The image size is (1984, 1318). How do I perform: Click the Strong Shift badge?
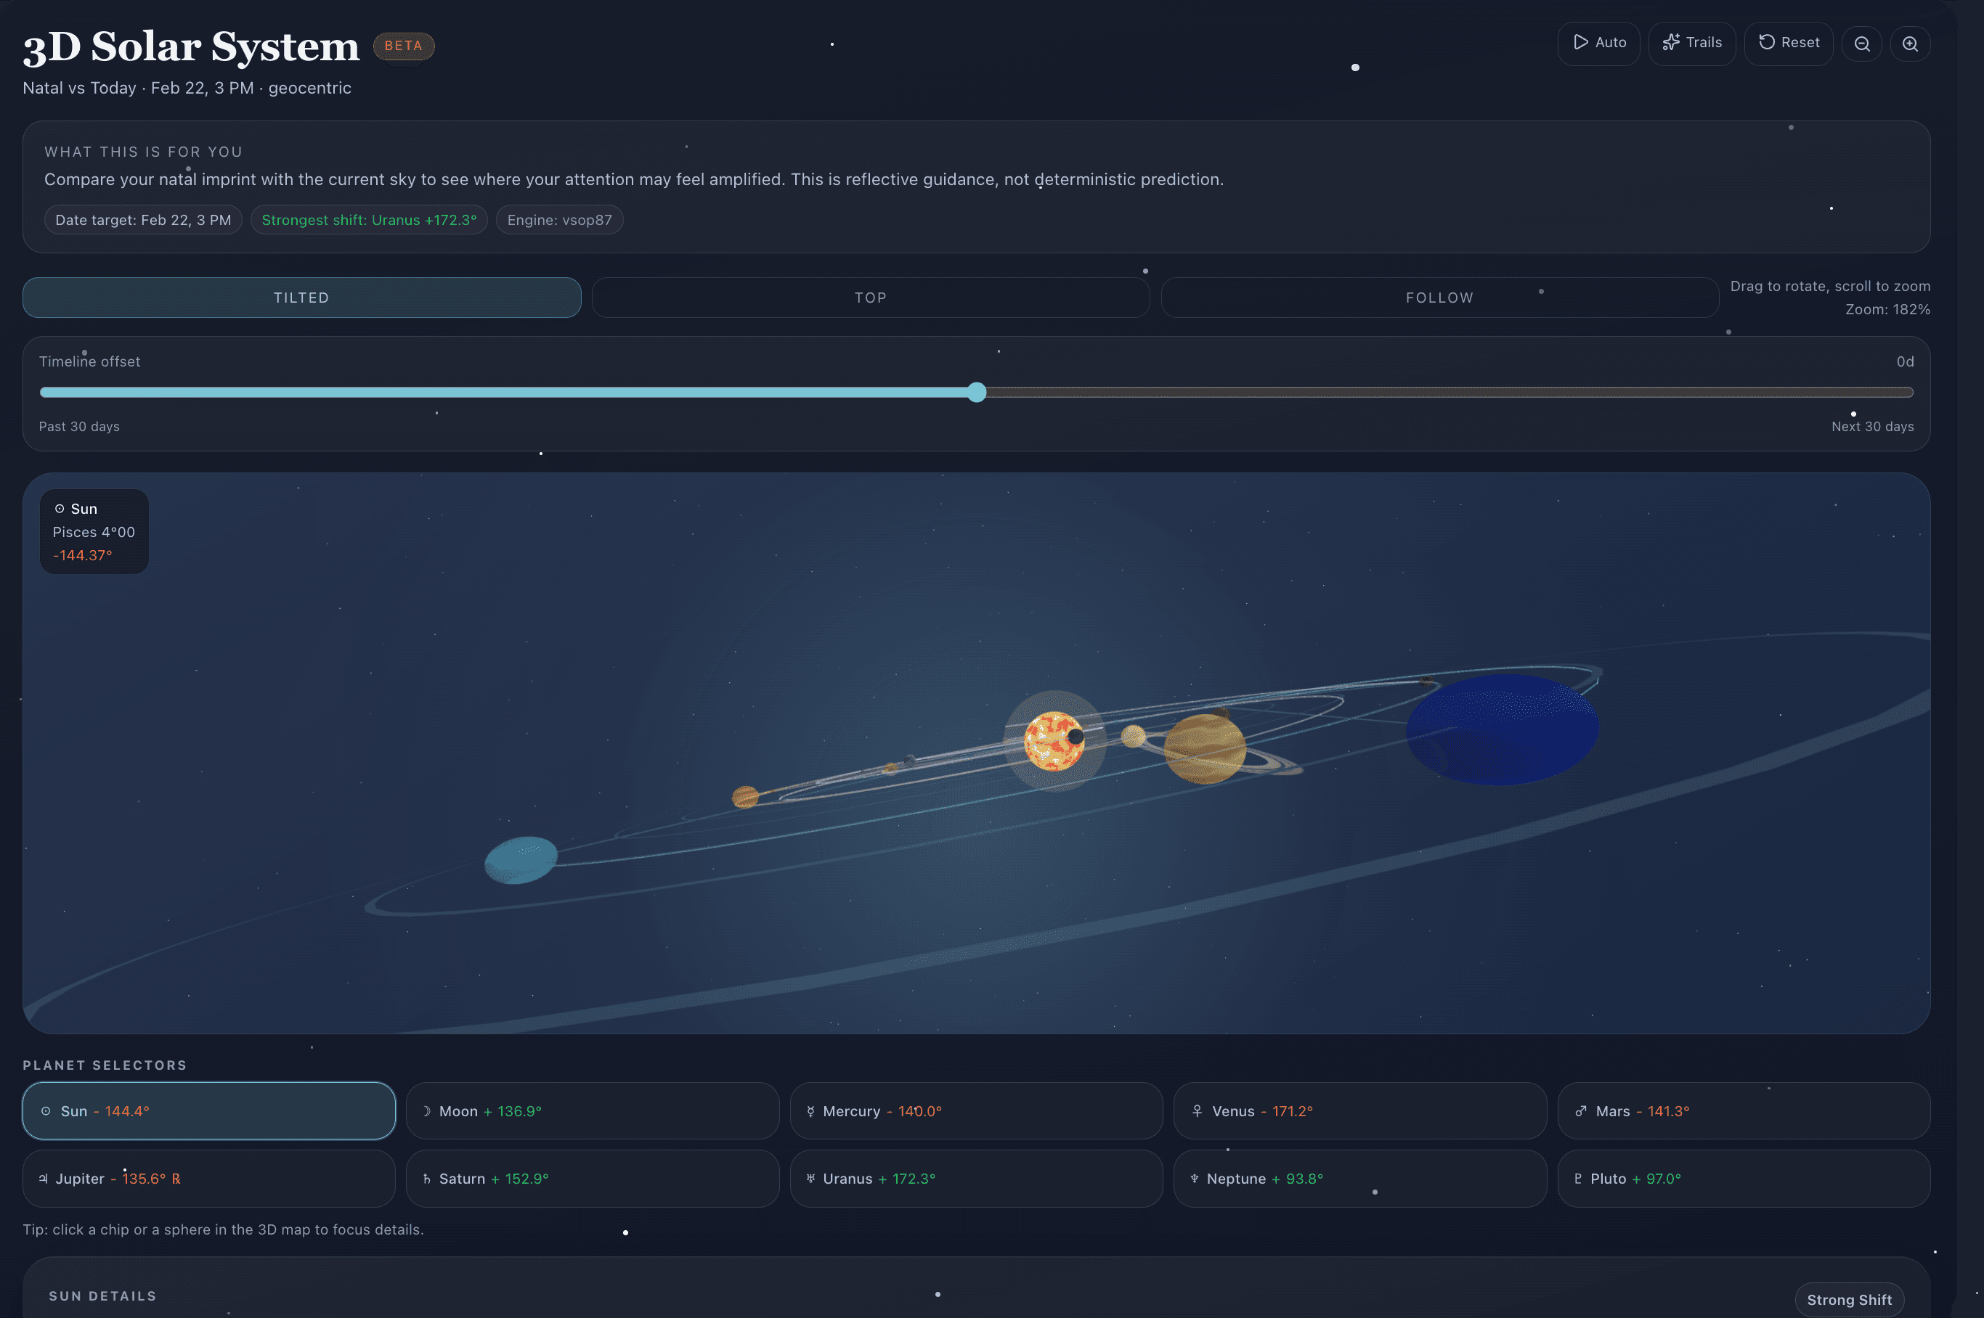point(1850,1298)
